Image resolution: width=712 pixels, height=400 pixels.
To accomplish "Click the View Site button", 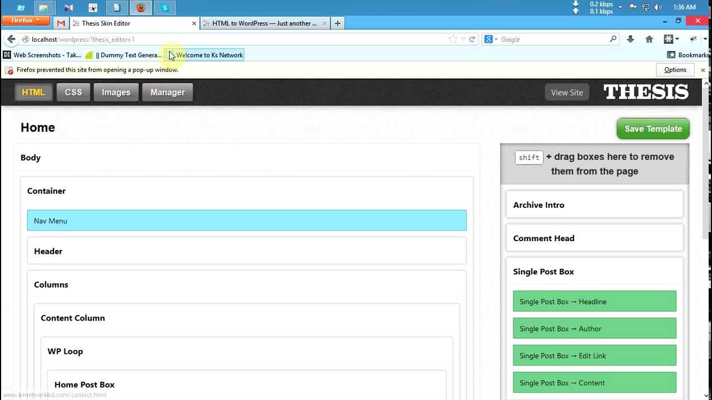I will 567,92.
